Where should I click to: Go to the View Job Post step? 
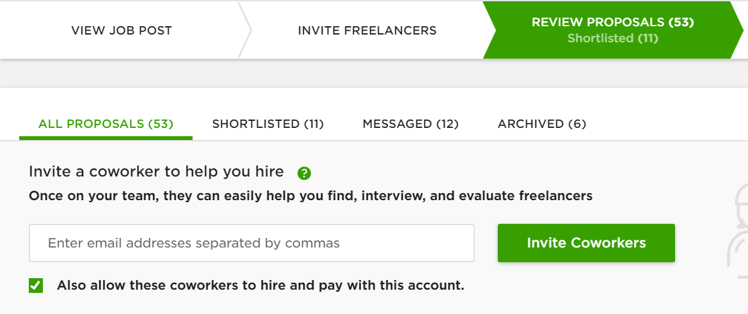pyautogui.click(x=122, y=30)
